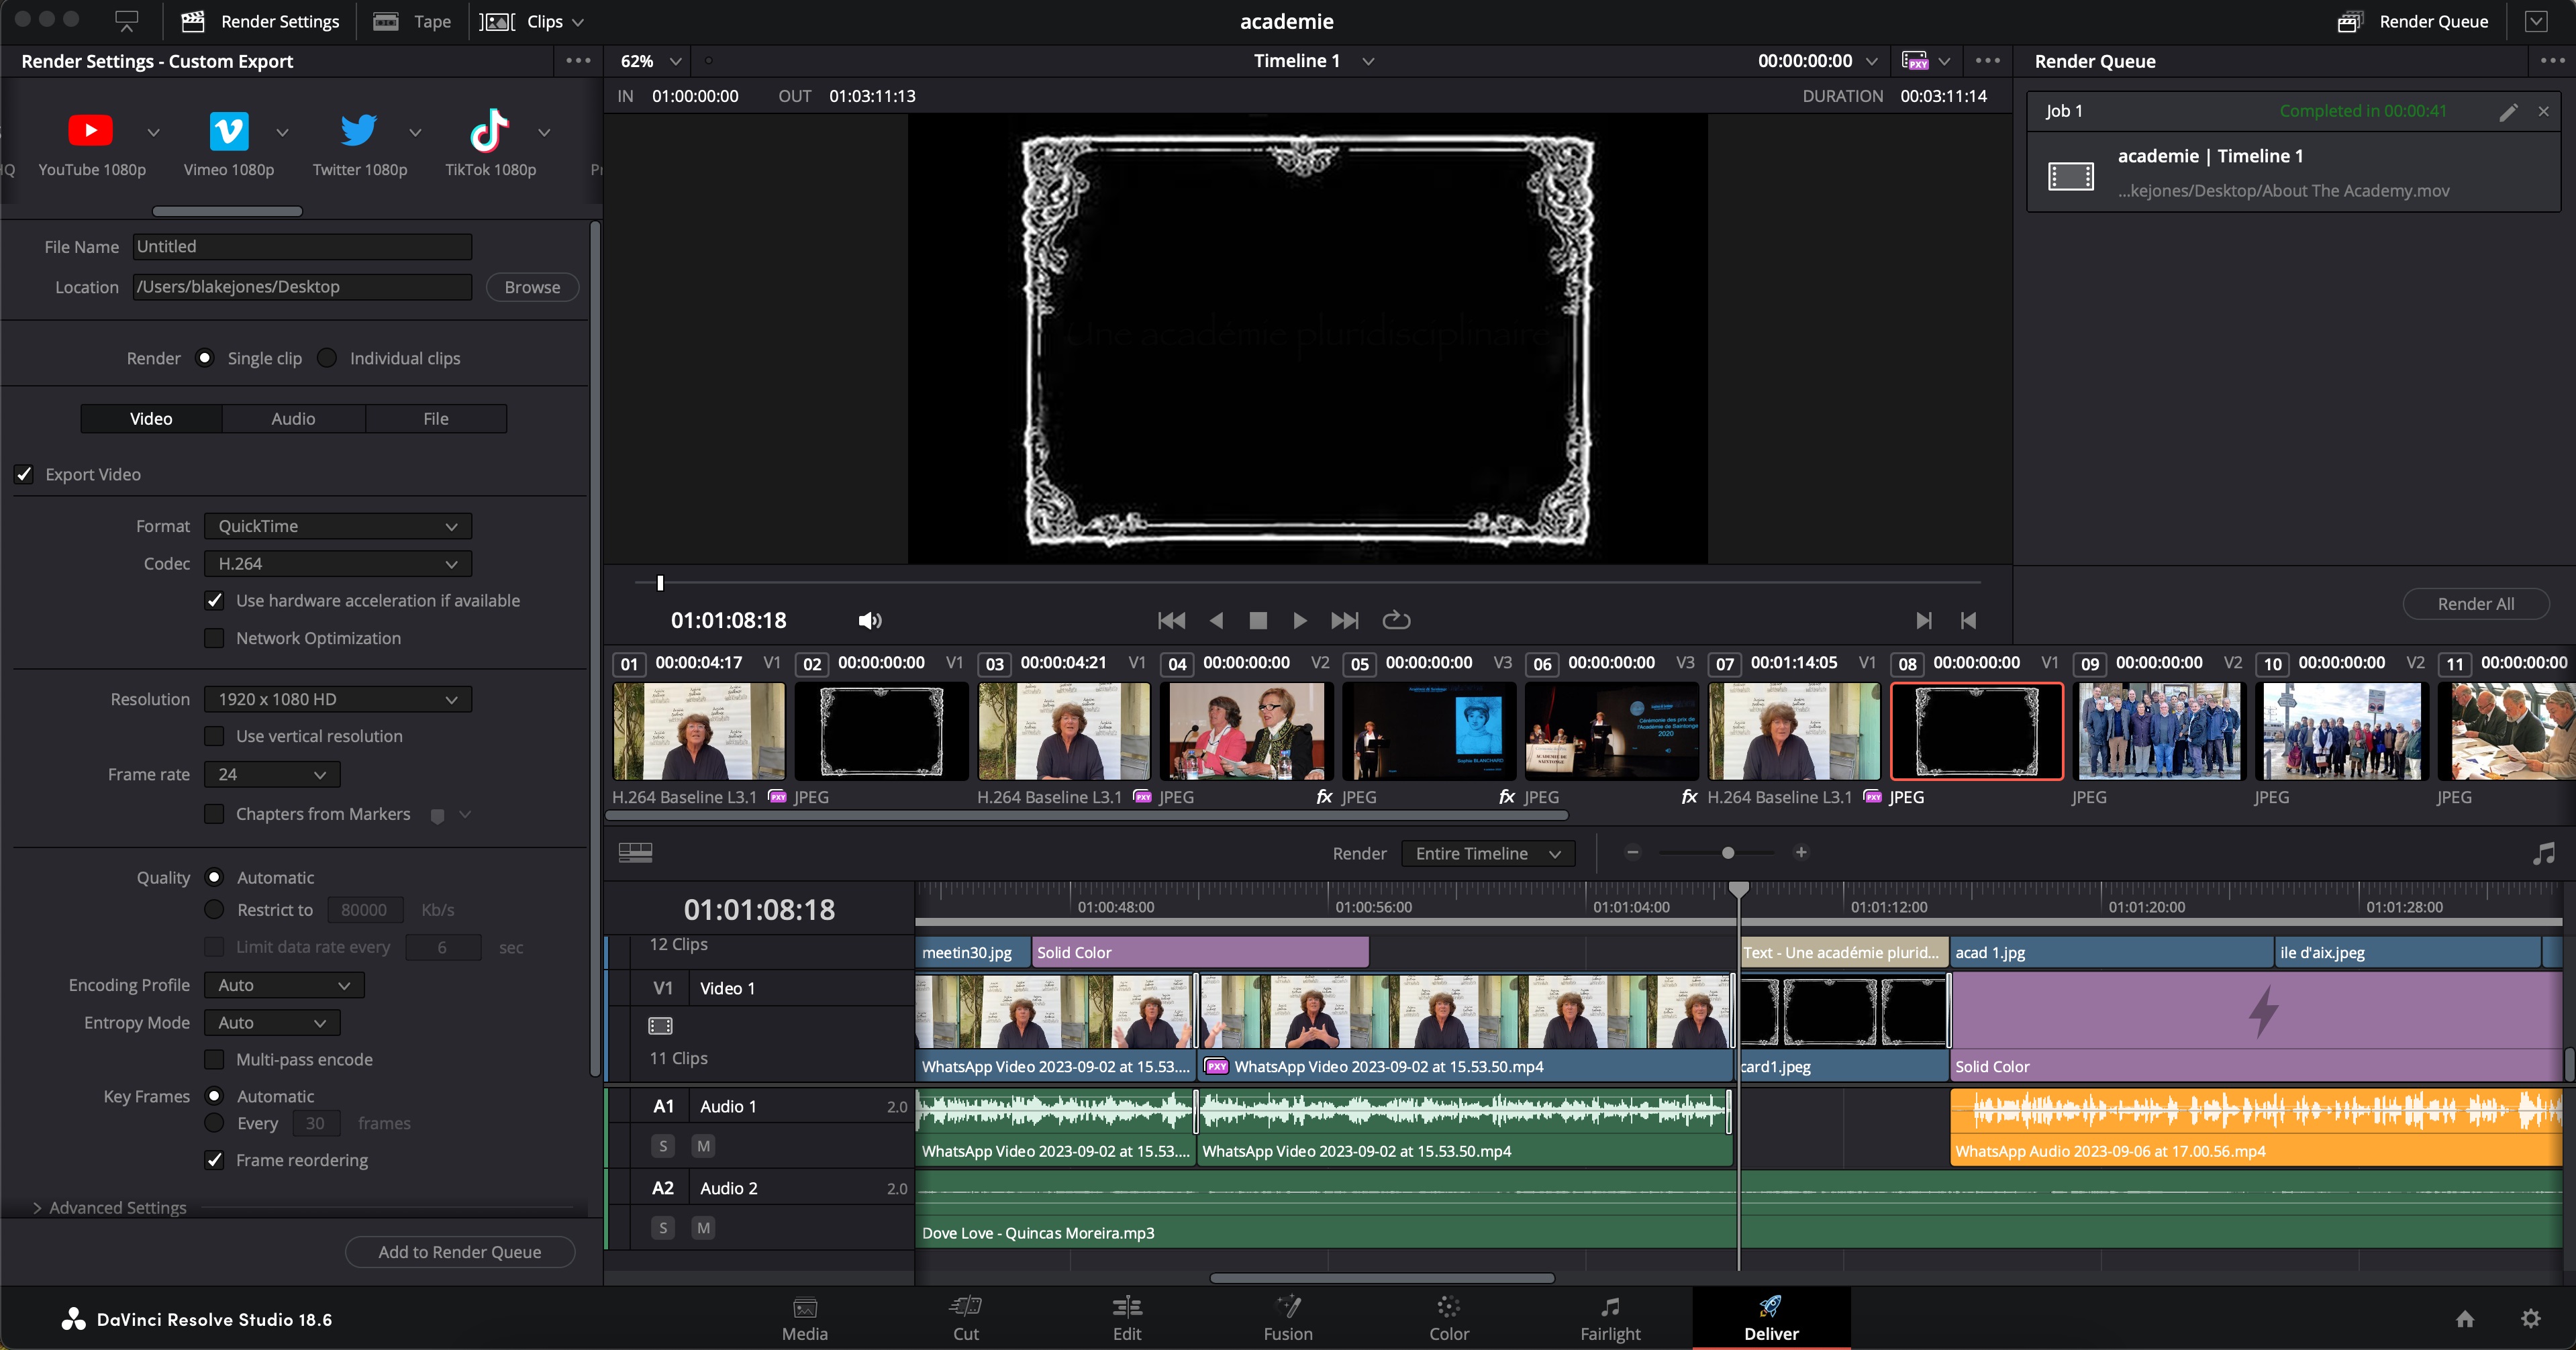The image size is (2576, 1350).
Task: Edit Job 1 with the pencil icon
Action: 2507,112
